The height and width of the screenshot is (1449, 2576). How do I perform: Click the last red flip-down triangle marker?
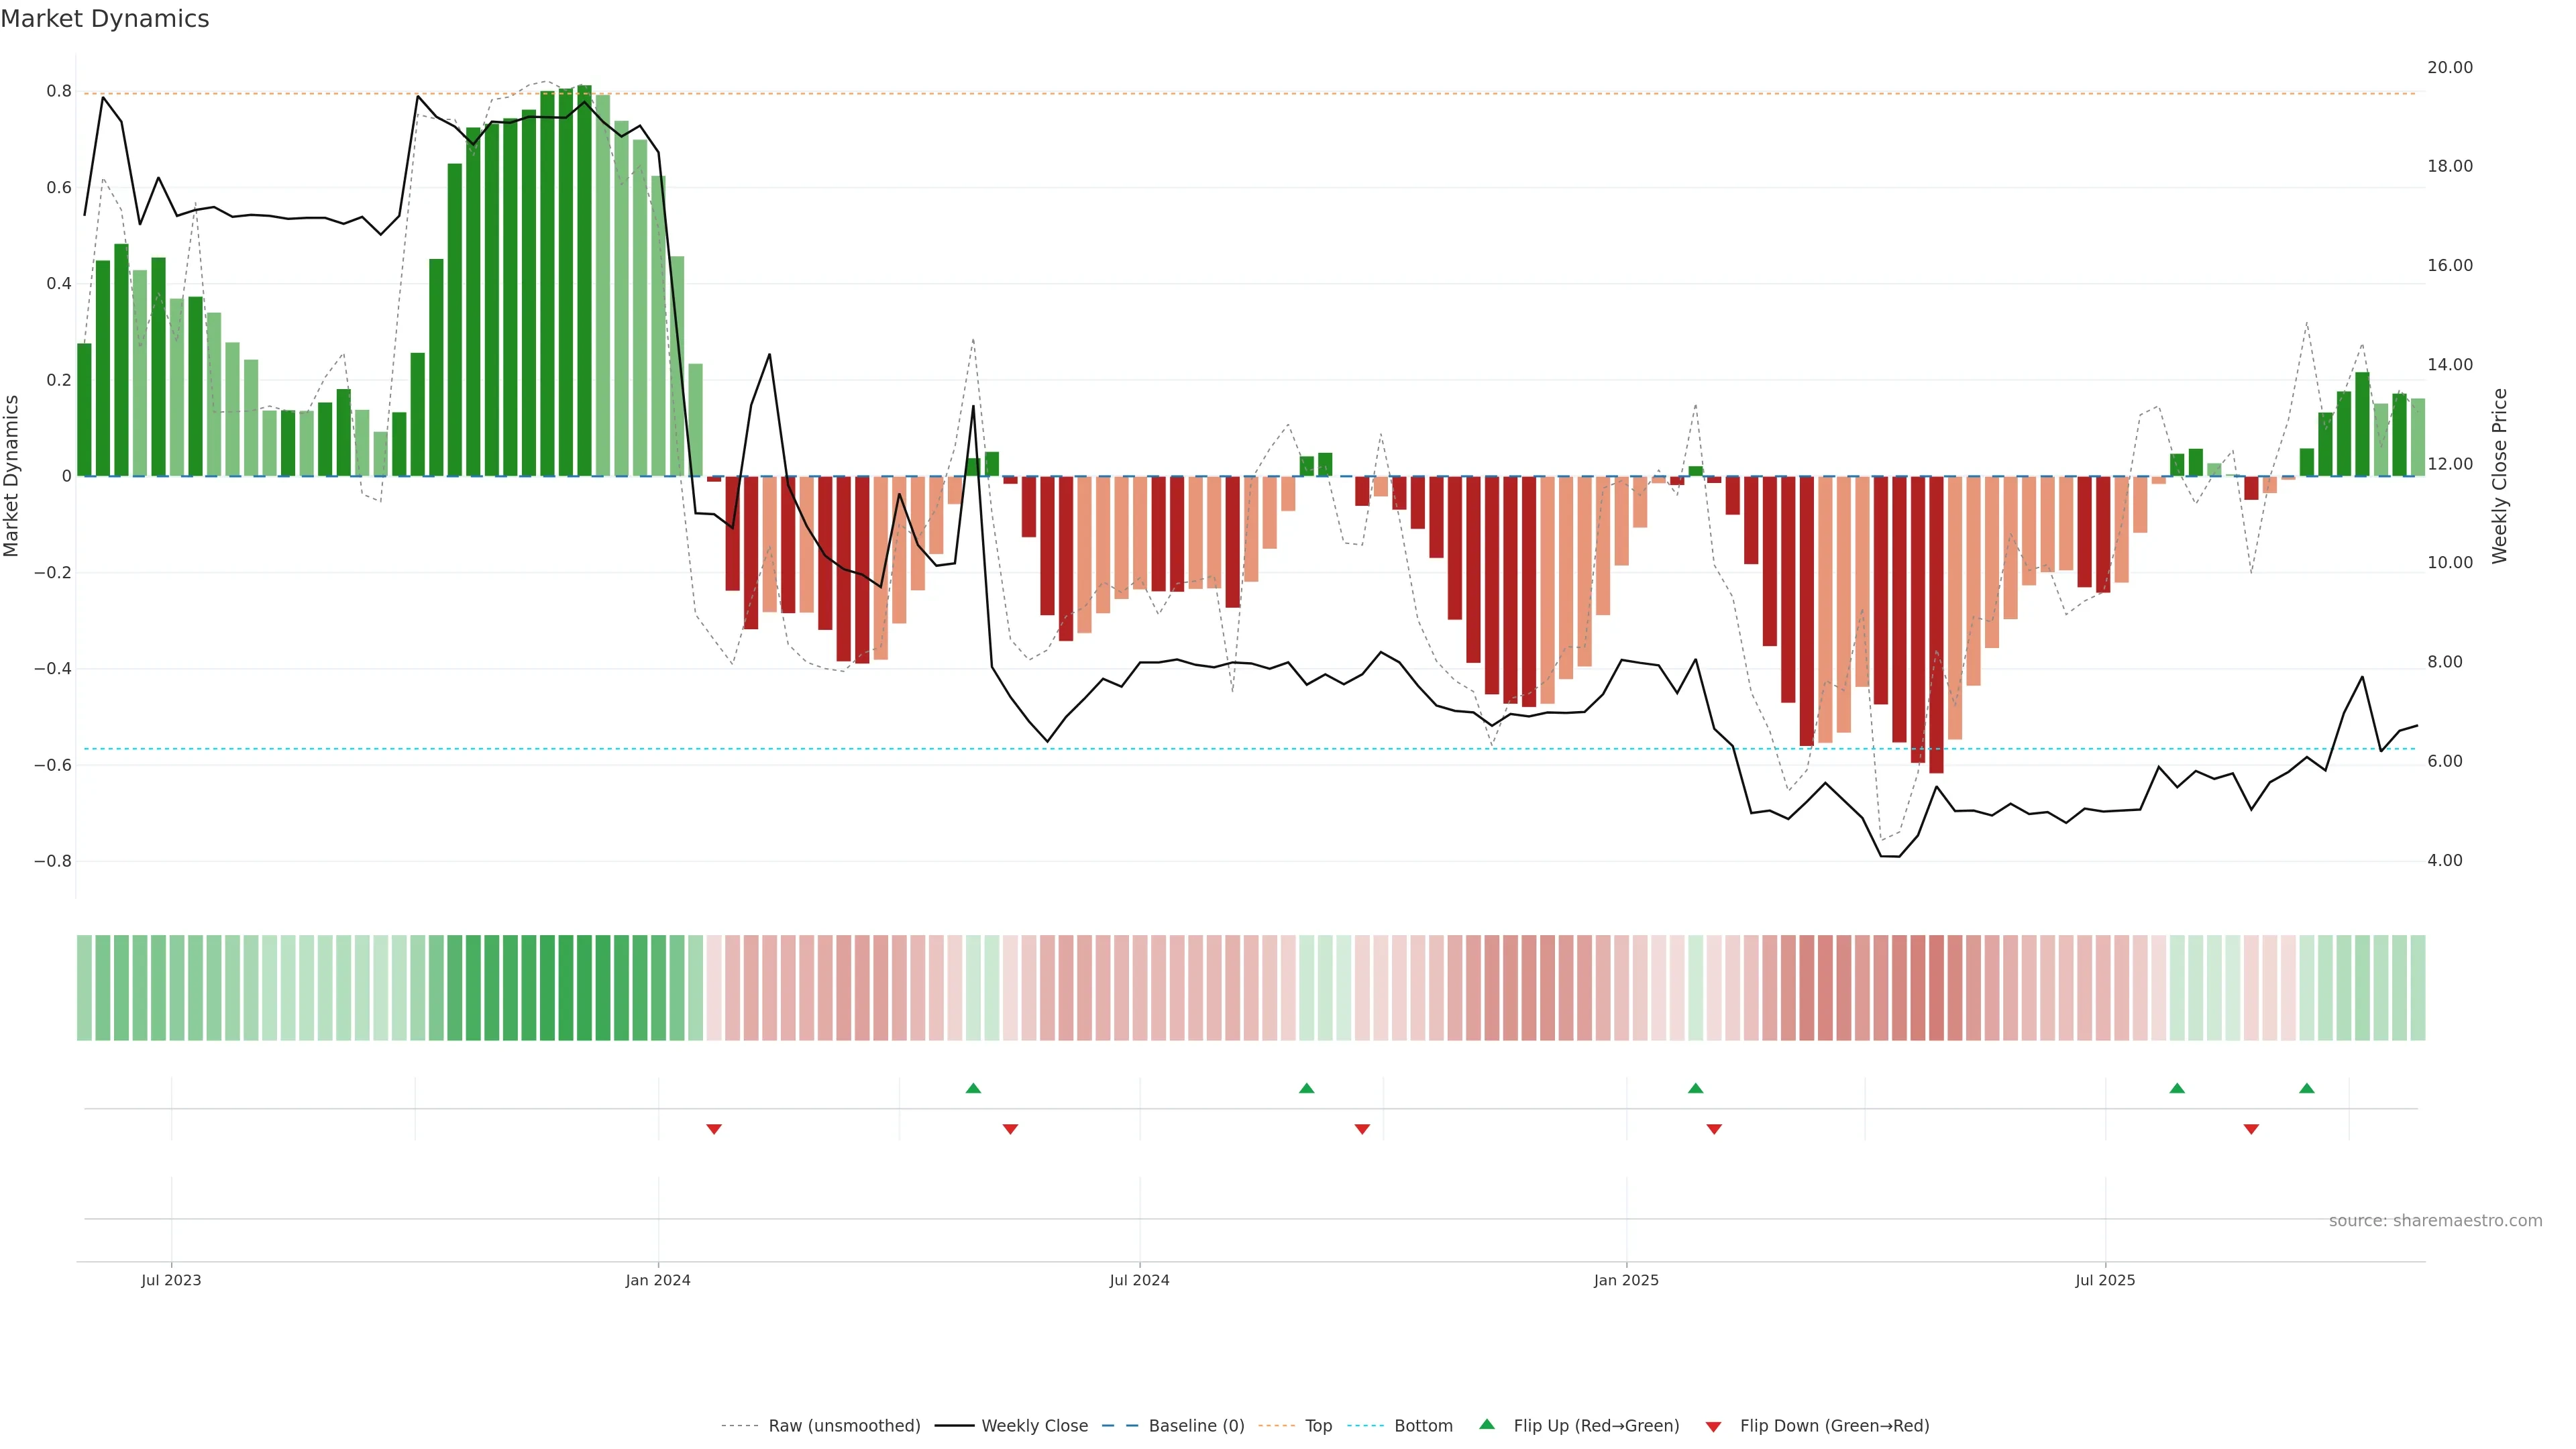point(2251,1129)
